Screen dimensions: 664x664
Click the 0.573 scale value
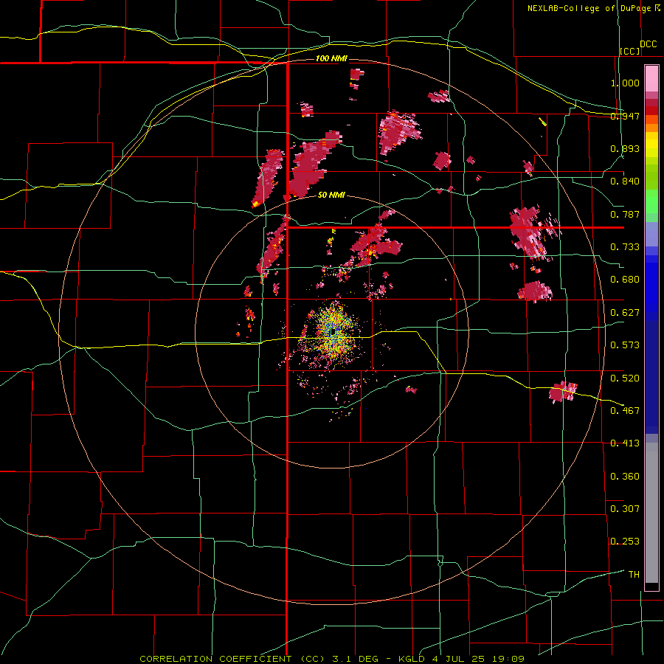pos(625,345)
